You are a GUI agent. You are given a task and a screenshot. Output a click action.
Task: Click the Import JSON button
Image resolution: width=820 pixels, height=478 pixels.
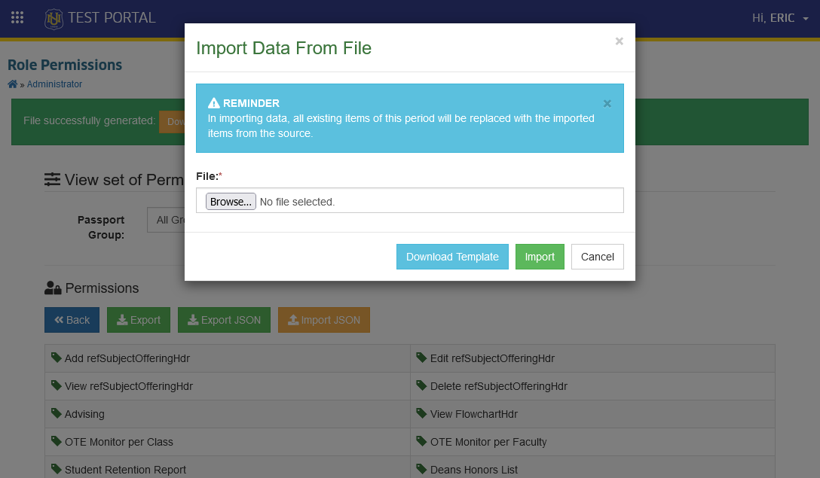pyautogui.click(x=324, y=320)
